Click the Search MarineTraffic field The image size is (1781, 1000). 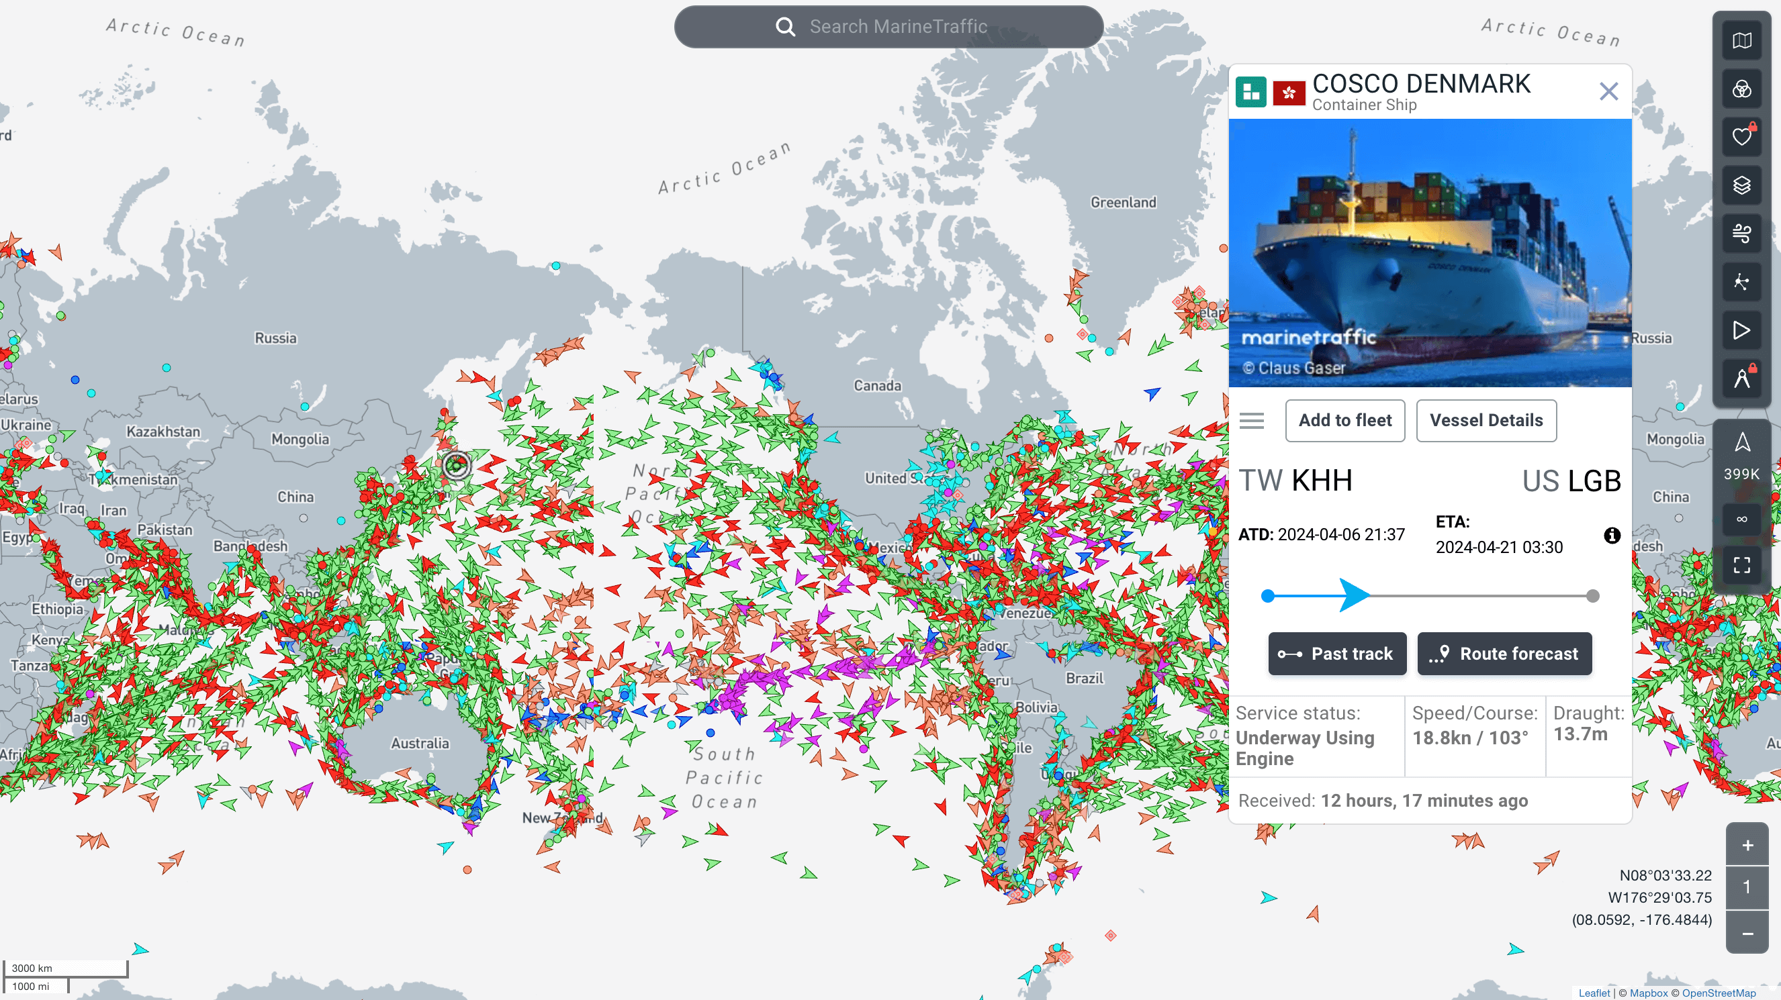[888, 27]
